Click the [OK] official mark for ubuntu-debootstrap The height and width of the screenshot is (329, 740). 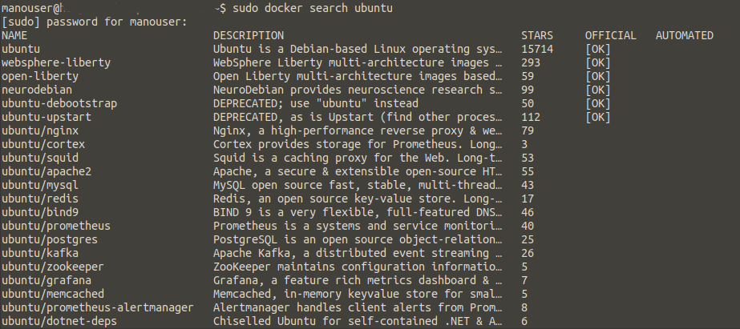[598, 104]
